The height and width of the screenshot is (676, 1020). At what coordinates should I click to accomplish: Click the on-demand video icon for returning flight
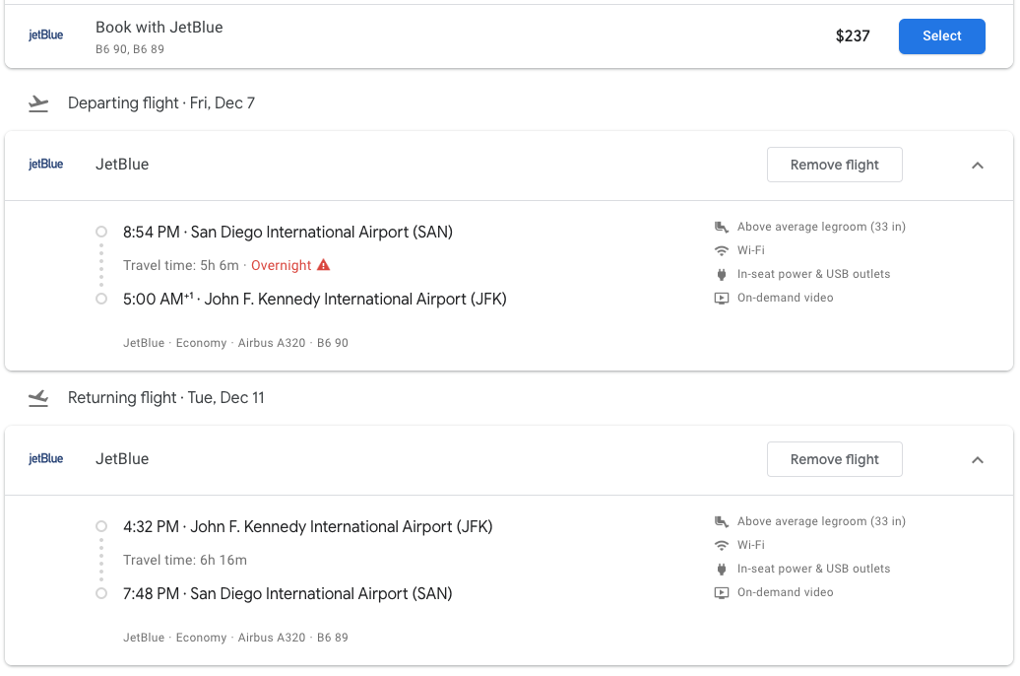tap(722, 592)
